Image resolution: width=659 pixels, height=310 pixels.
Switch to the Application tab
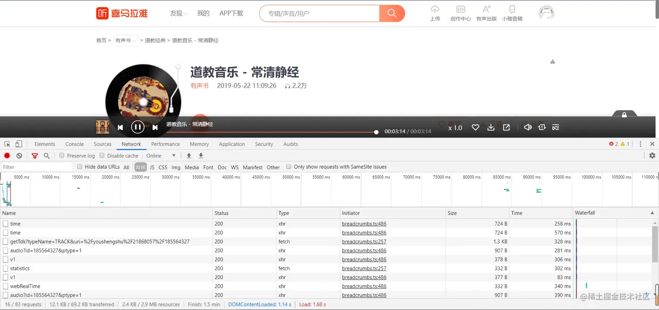pyautogui.click(x=232, y=144)
